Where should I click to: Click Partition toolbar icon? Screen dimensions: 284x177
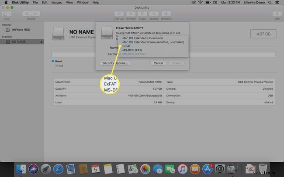131,14
